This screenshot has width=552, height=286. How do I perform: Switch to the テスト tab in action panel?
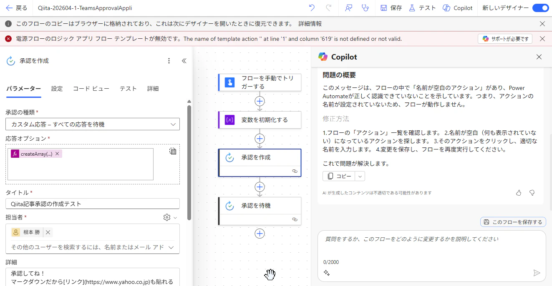pyautogui.click(x=128, y=89)
